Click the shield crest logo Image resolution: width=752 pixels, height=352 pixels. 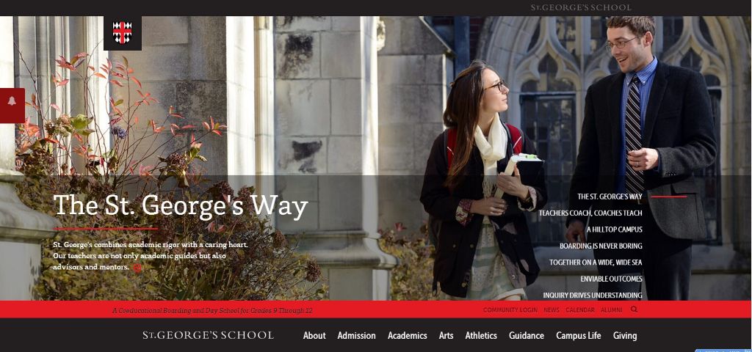pyautogui.click(x=123, y=32)
